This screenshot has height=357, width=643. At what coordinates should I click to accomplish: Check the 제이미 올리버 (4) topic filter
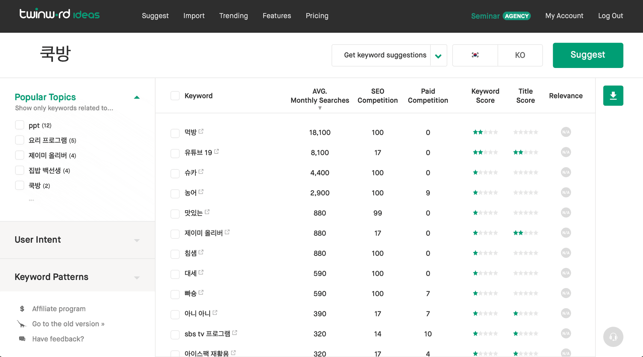click(x=20, y=155)
